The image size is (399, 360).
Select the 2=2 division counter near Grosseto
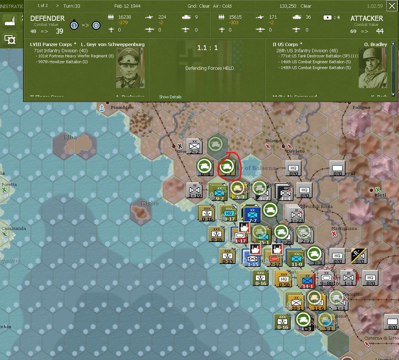(195, 147)
